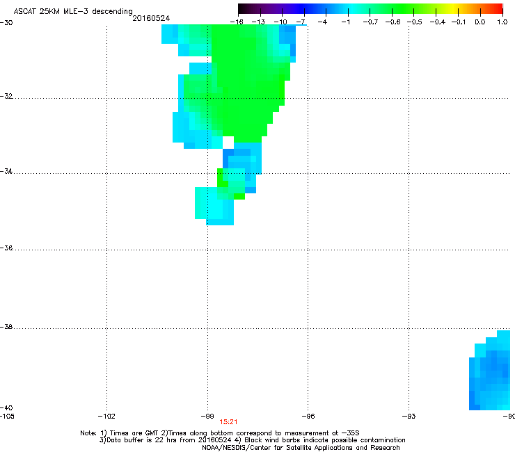This screenshot has height=452, width=515.
Task: Click the cyan data patch below -34 latitude
Action: tap(214, 206)
